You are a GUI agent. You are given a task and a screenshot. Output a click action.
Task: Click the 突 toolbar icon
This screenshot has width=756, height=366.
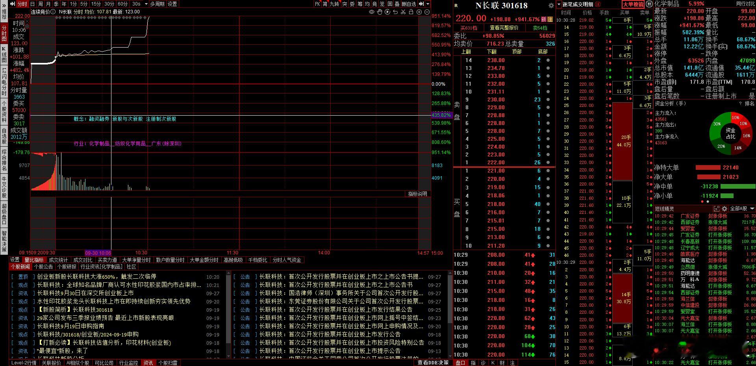pyautogui.click(x=345, y=4)
